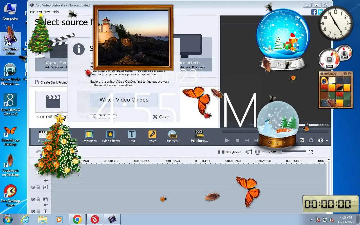
Task: Click the text track T icon
Action: 45,211
